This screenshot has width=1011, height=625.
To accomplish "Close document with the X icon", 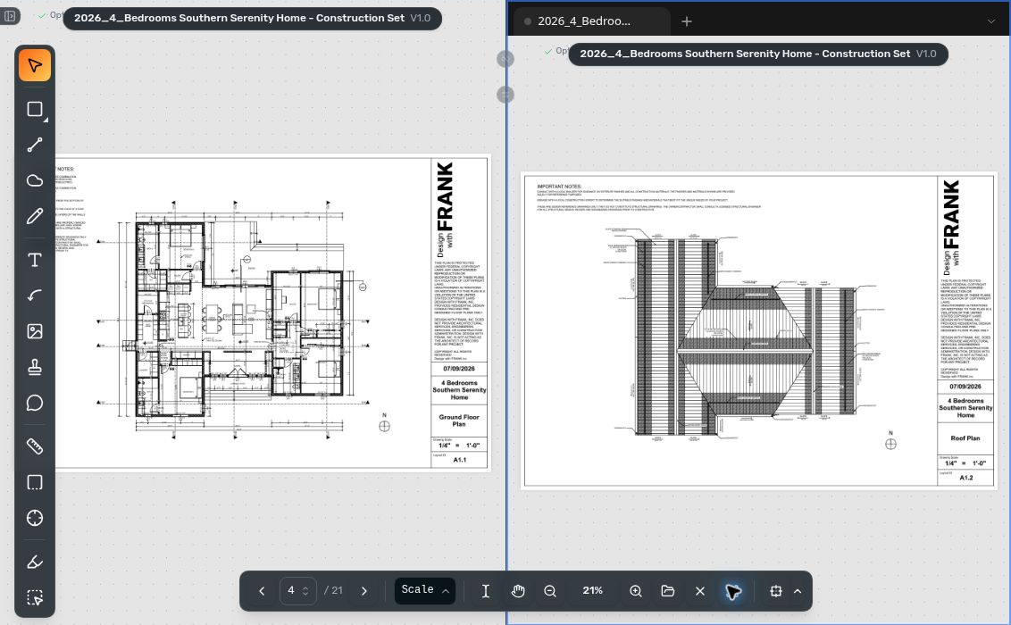I will [x=700, y=591].
